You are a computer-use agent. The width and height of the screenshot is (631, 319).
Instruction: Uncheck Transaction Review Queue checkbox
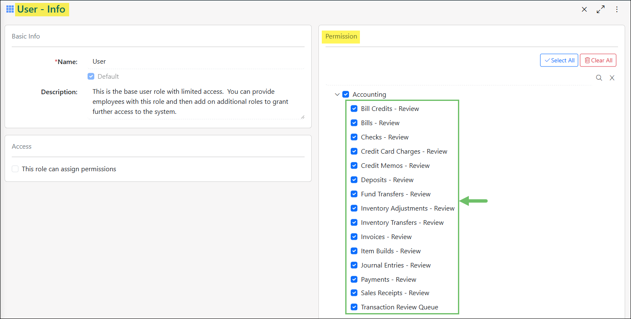tap(354, 307)
